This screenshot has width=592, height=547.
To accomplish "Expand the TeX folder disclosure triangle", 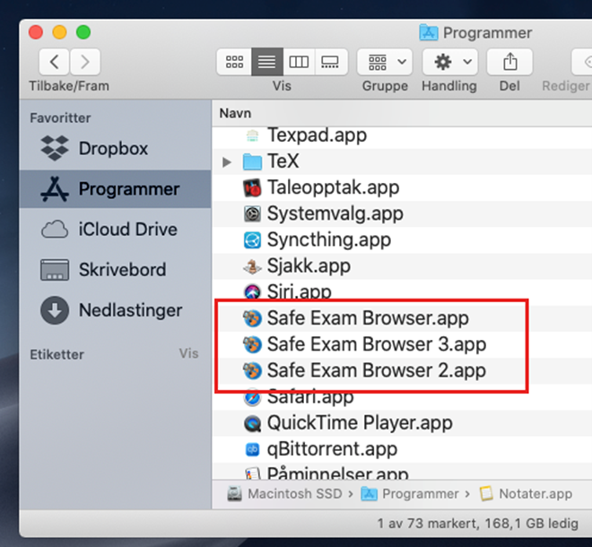I will tap(227, 162).
